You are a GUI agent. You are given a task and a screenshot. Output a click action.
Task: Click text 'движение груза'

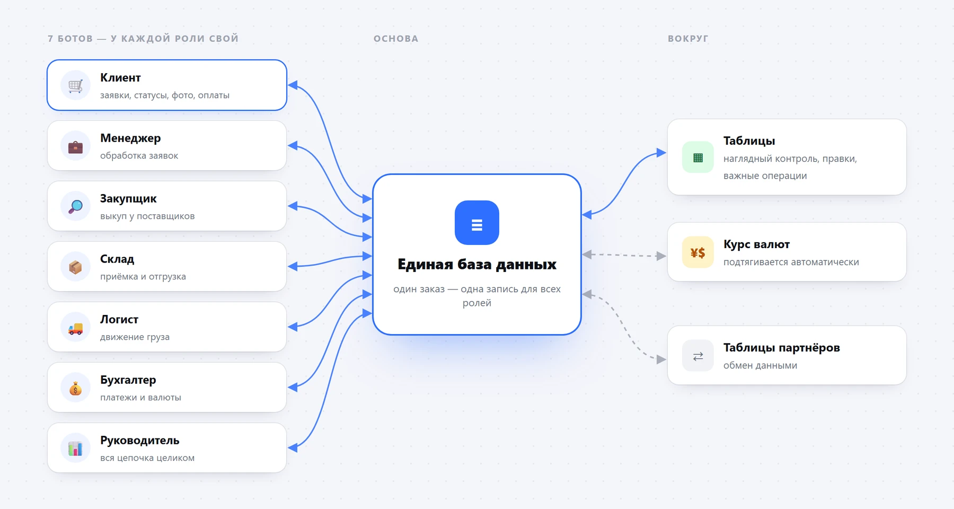135,337
